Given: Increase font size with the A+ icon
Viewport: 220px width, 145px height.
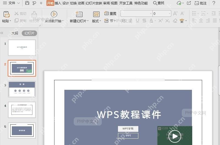Looking at the screenshot, I should click(x=175, y=13).
